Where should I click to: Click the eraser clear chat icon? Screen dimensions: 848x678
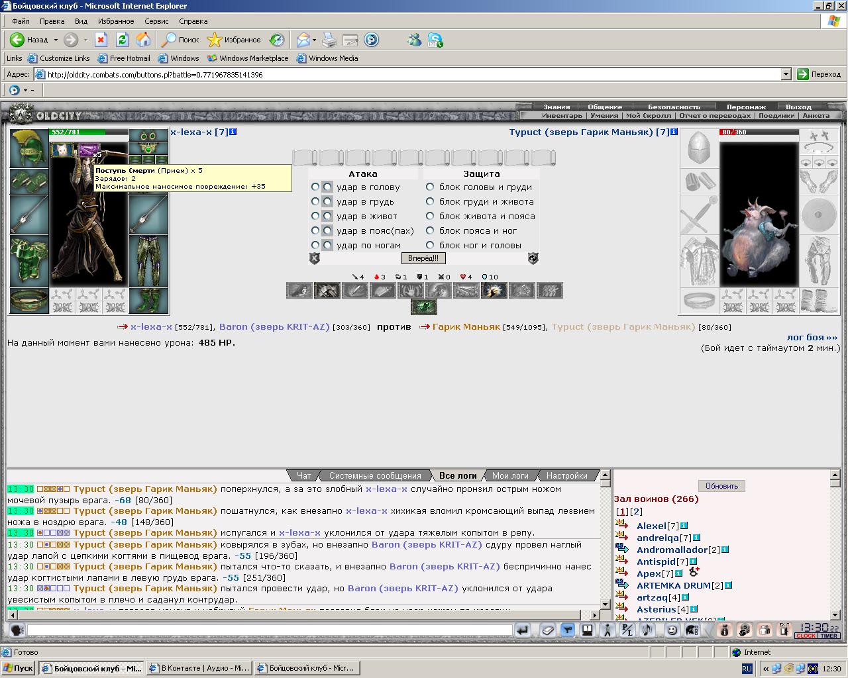pos(548,630)
